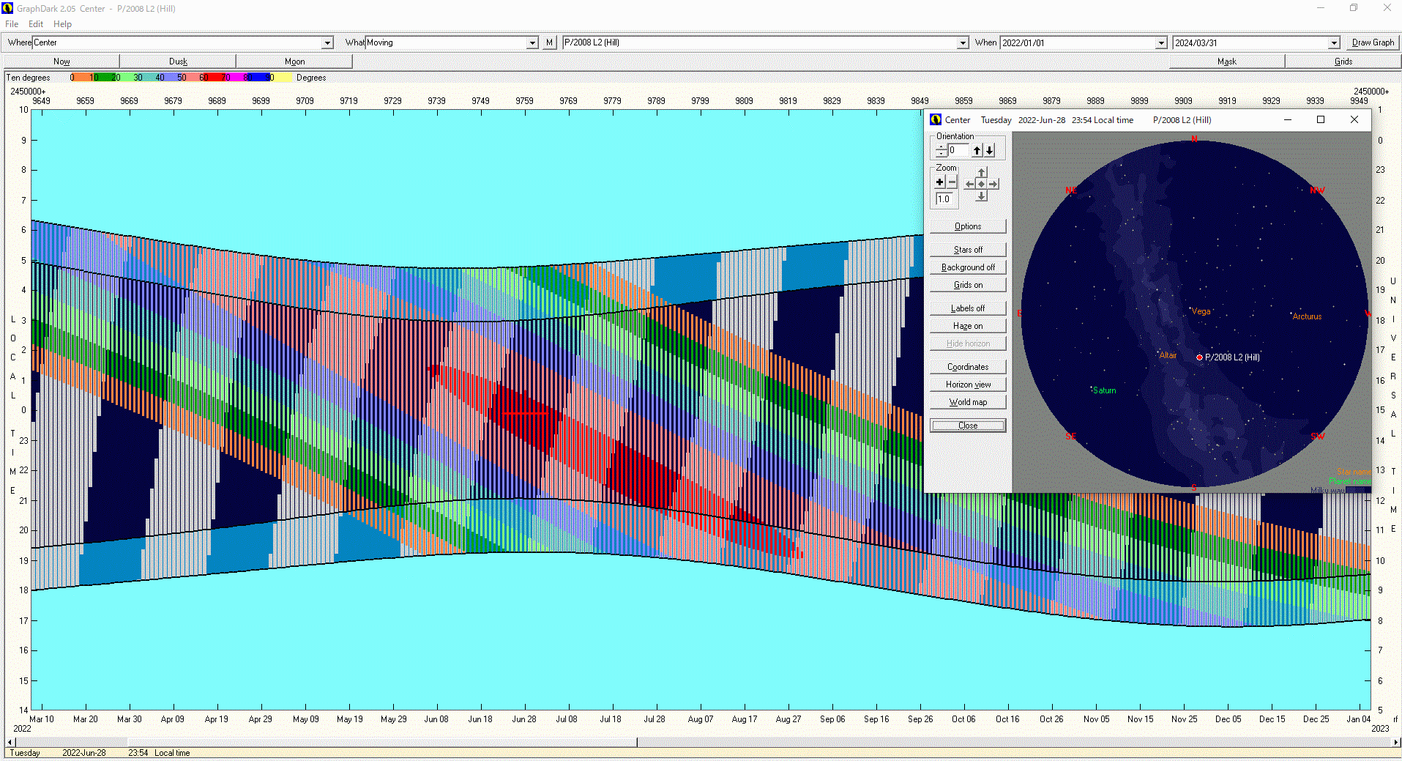Toggle the Coordinates display
1402x761 pixels.
(x=968, y=367)
